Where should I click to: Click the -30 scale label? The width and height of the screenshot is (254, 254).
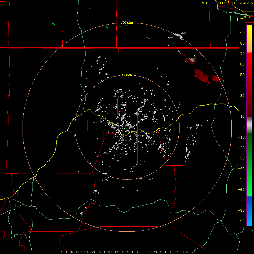(241, 158)
